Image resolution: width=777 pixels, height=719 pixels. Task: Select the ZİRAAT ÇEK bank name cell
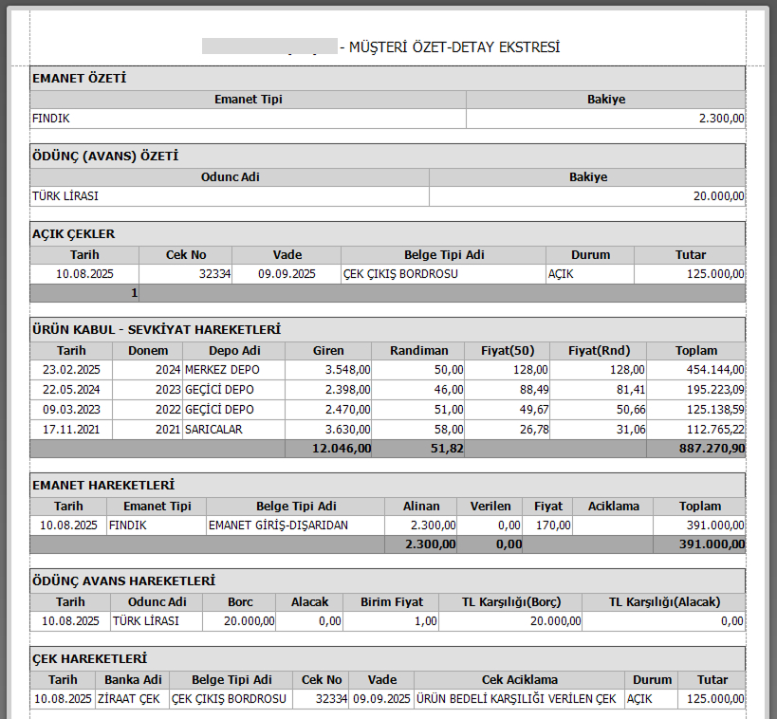[x=131, y=698]
